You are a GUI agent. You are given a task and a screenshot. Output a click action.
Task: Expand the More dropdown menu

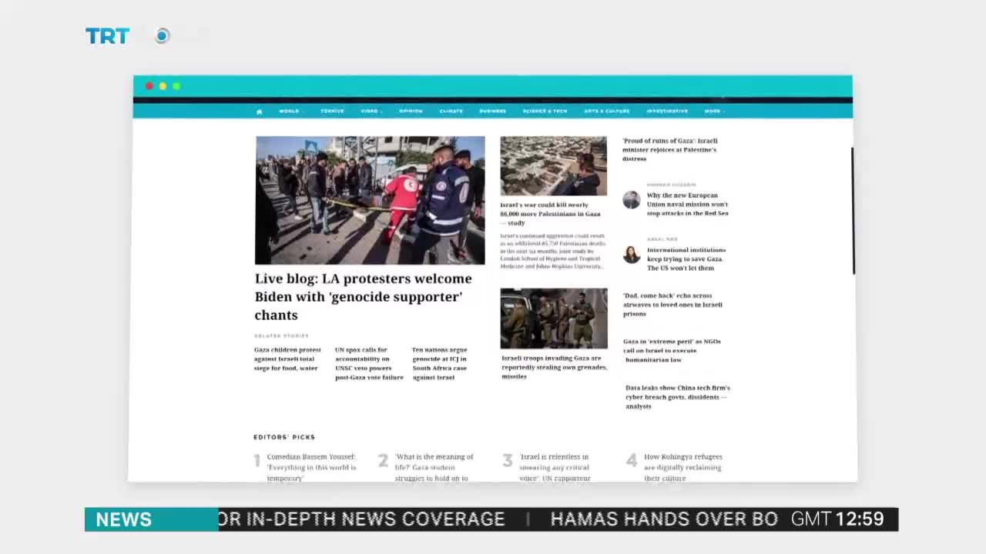pyautogui.click(x=714, y=112)
